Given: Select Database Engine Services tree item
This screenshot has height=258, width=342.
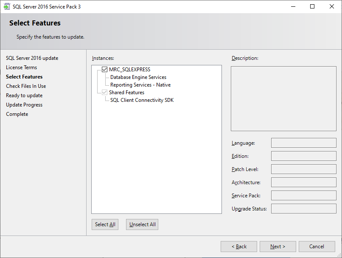Looking at the screenshot, I should pos(138,77).
